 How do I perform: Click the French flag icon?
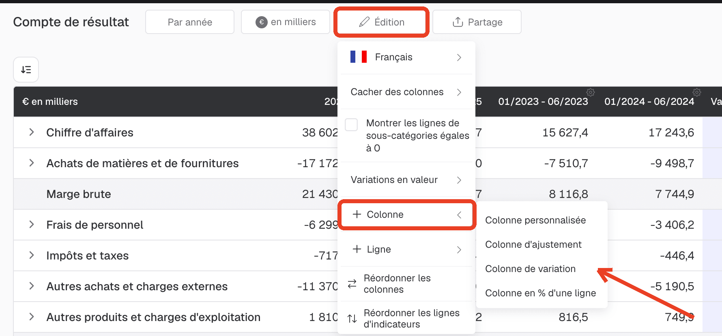click(x=359, y=57)
